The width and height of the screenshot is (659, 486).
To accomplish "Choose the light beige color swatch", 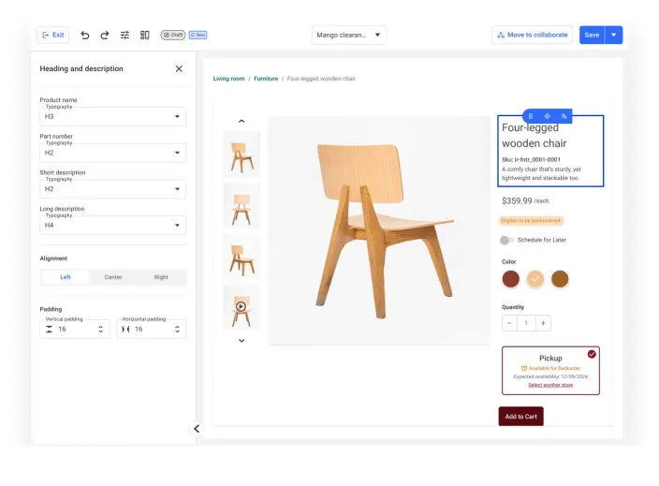I will 535,279.
